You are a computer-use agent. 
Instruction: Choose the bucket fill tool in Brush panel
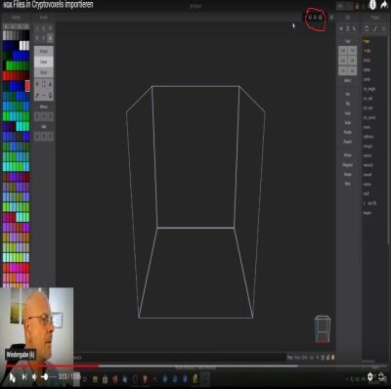point(50,96)
